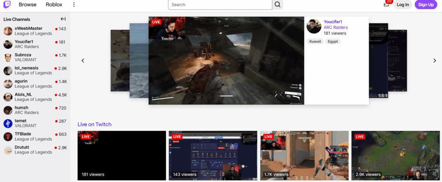Click the Sign Up button

tap(426, 5)
